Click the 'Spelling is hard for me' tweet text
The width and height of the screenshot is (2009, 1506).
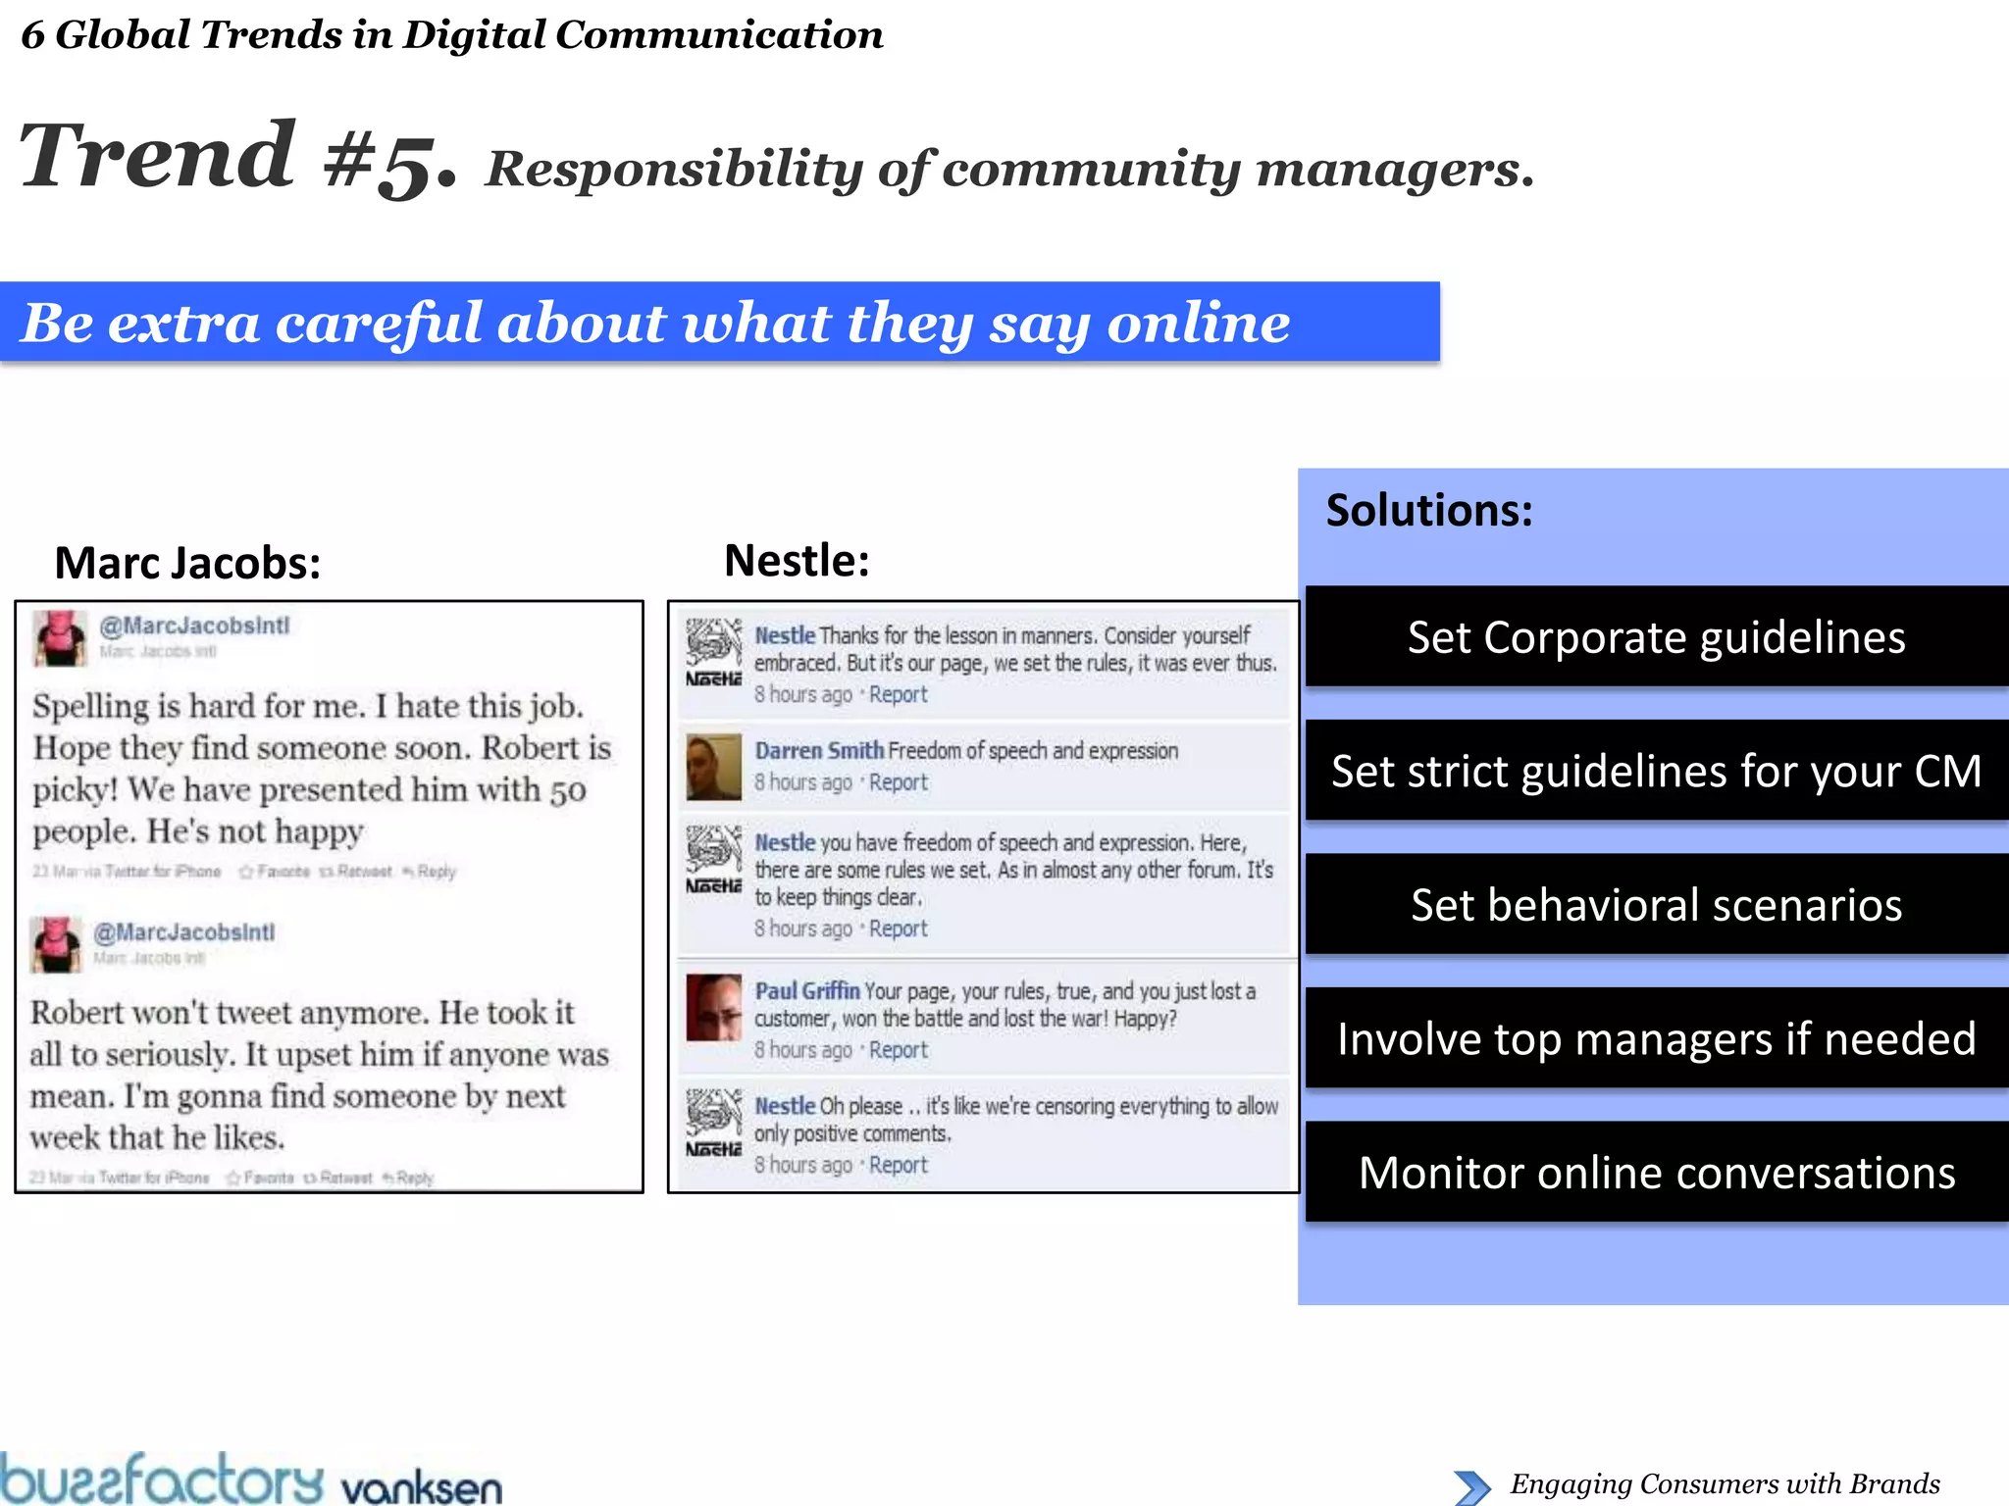point(322,769)
